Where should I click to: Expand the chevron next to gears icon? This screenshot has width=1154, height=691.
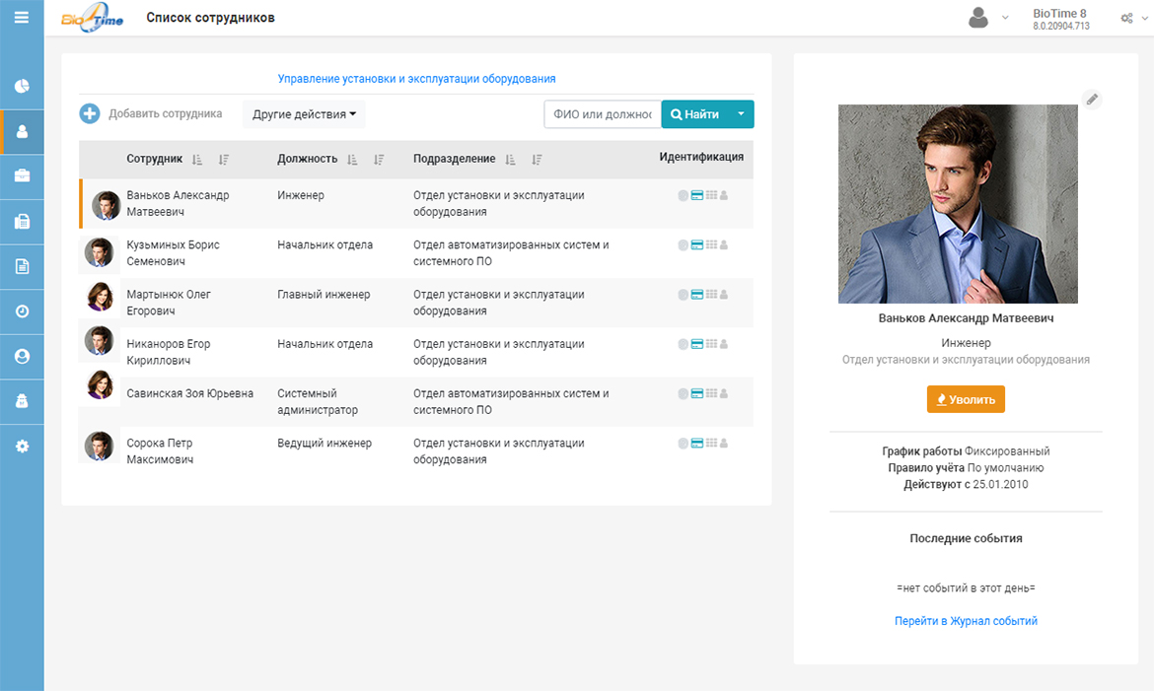[x=1144, y=19]
